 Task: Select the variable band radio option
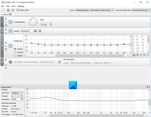click(x=15, y=55)
